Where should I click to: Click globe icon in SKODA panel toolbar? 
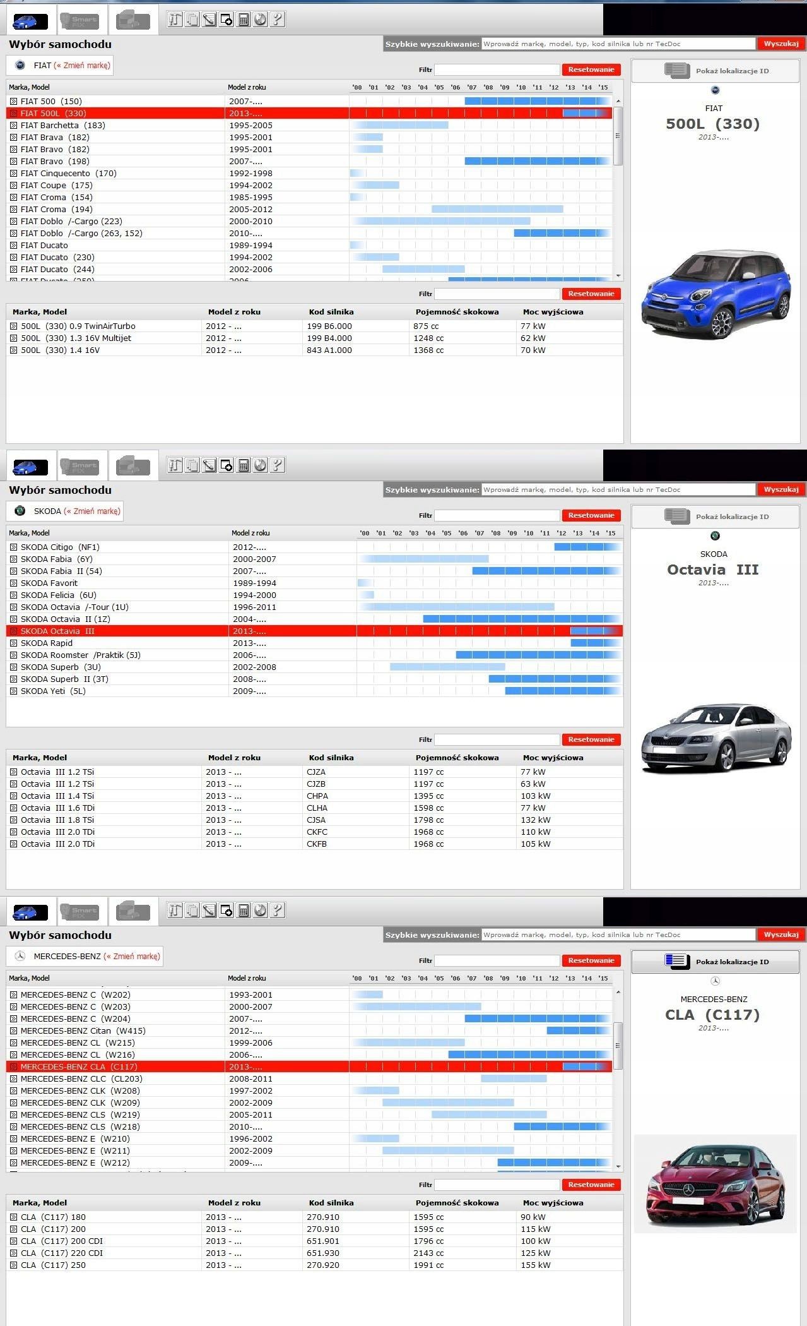261,465
